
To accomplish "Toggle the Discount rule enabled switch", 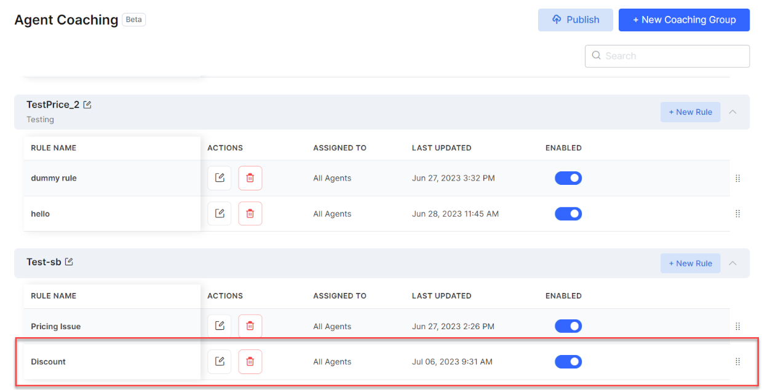I will tap(568, 362).
